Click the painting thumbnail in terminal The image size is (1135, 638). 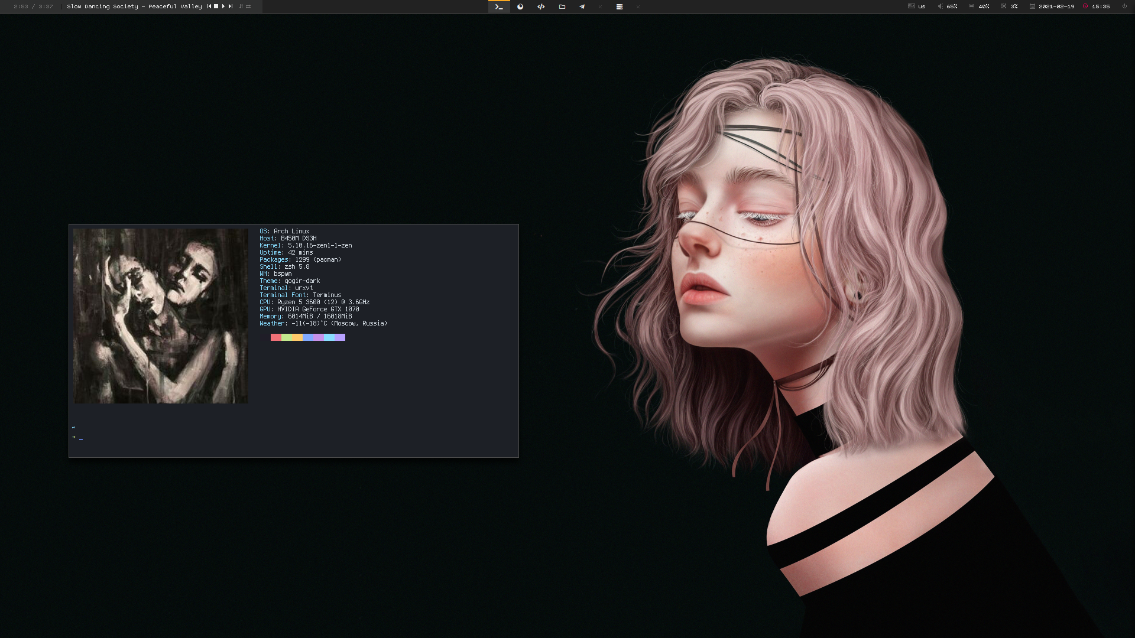coord(160,316)
